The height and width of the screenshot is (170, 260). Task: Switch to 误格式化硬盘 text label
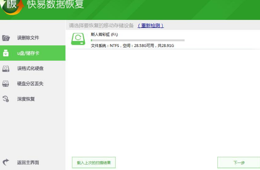(x=30, y=68)
